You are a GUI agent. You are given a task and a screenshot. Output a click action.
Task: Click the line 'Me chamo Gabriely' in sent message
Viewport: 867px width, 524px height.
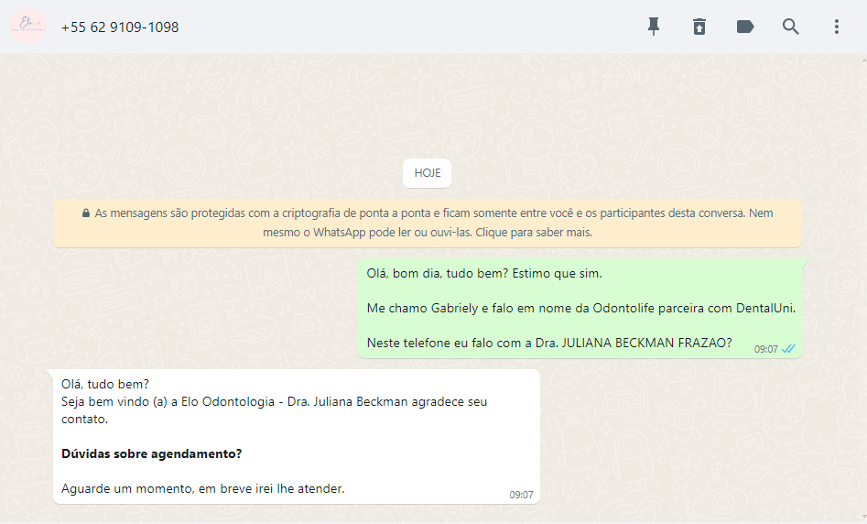coord(581,308)
